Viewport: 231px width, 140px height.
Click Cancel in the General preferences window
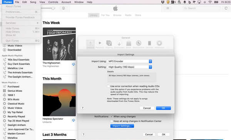(x=149, y=134)
